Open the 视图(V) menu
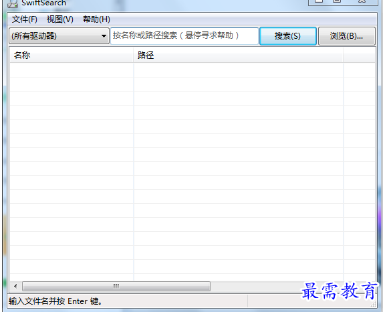The image size is (383, 312). [x=60, y=19]
